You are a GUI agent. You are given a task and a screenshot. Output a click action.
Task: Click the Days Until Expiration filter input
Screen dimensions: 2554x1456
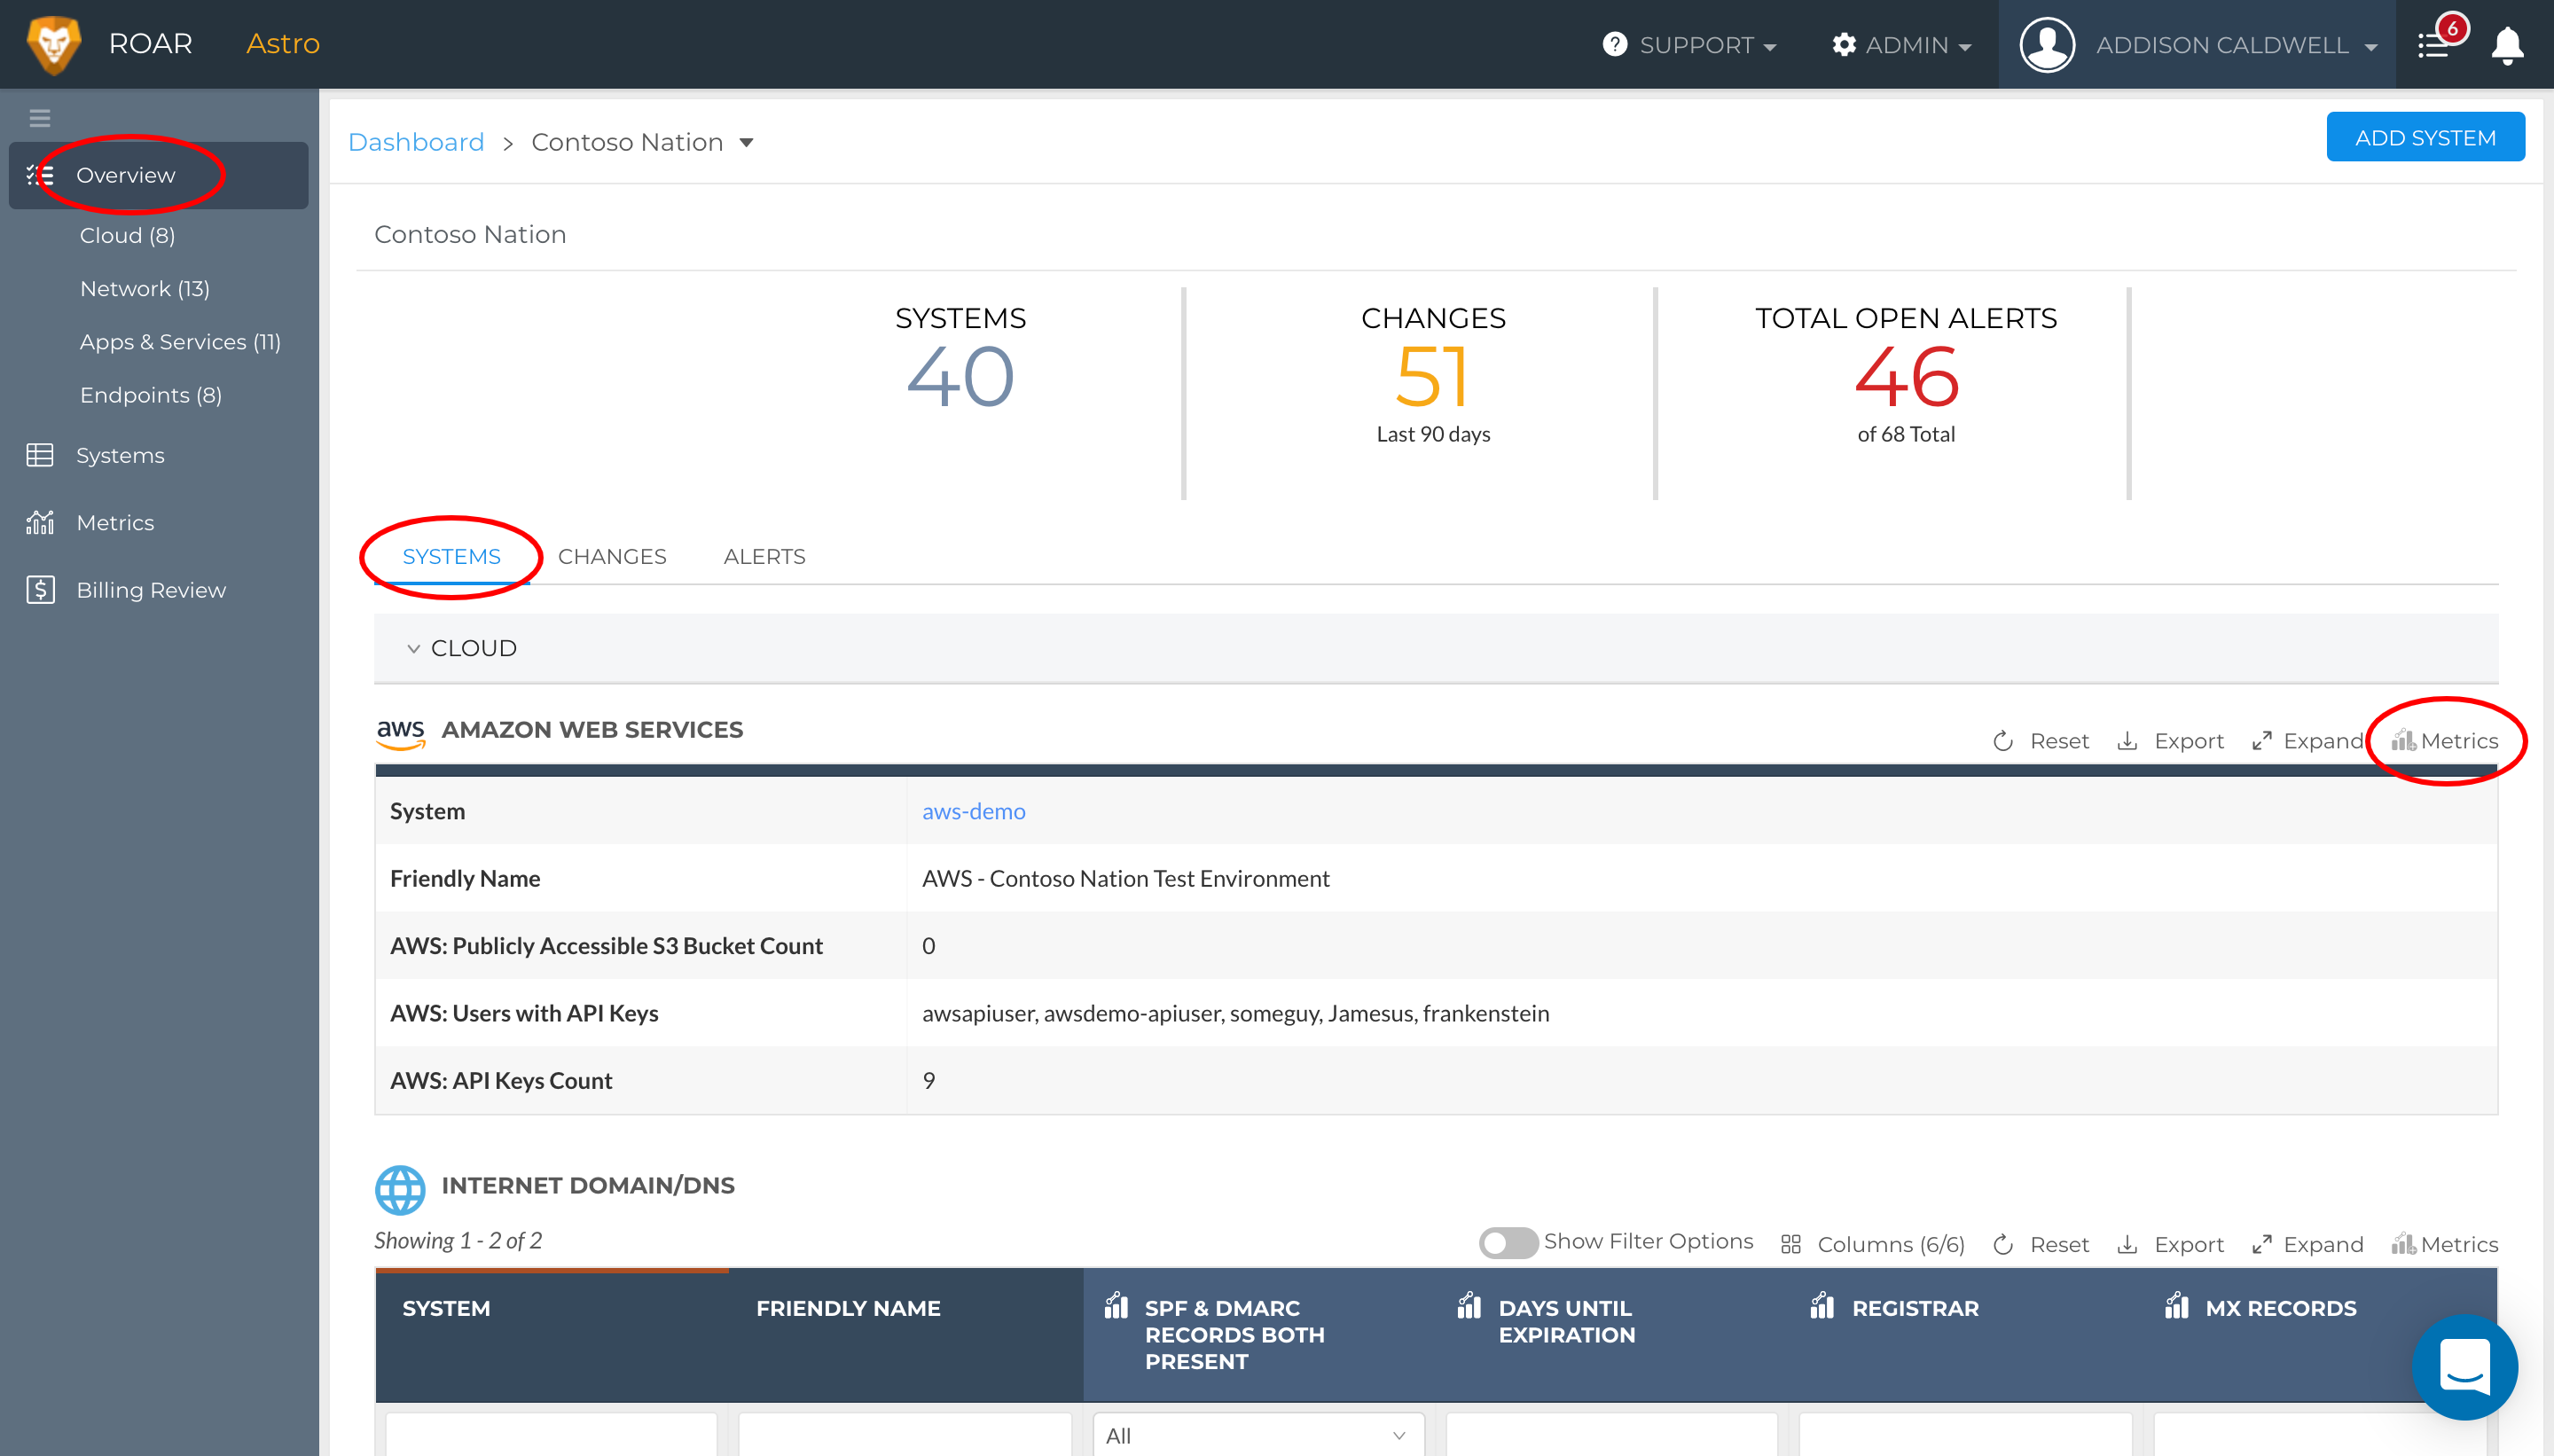1612,1434
